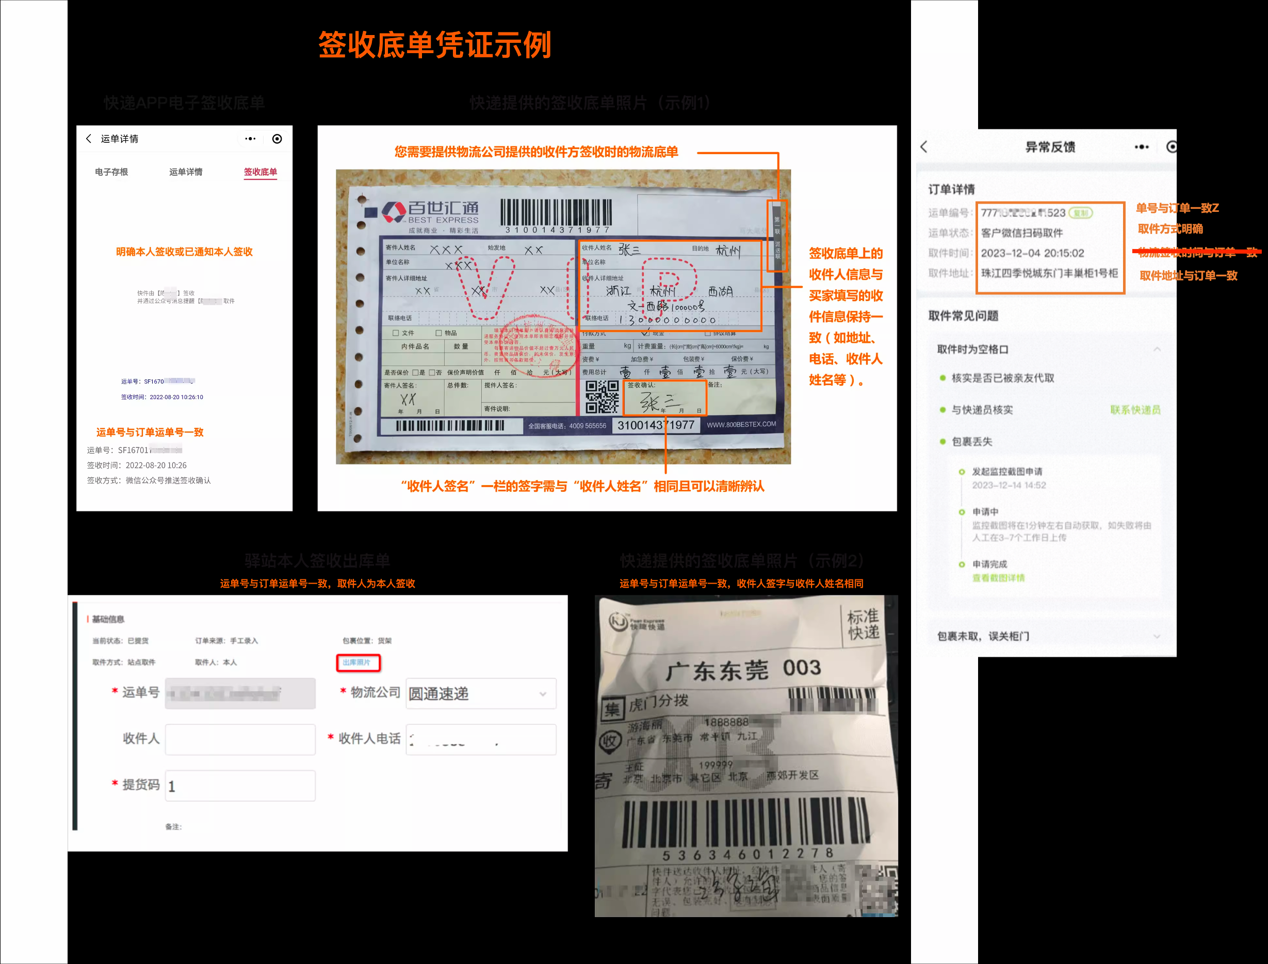Click the QR code on the 百世汇通 waybill
This screenshot has width=1268, height=964.
tap(602, 397)
